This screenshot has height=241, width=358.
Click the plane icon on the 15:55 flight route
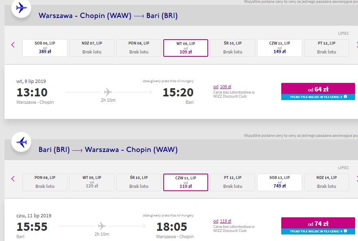point(102,226)
